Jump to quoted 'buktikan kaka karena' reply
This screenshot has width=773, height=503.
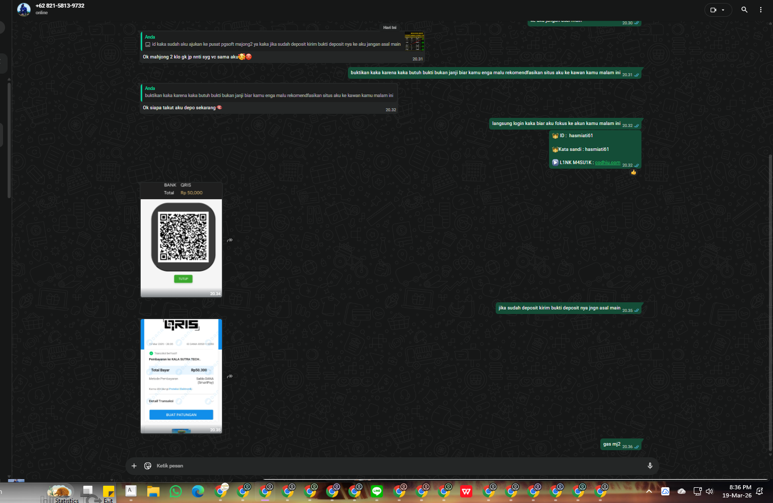pos(269,92)
